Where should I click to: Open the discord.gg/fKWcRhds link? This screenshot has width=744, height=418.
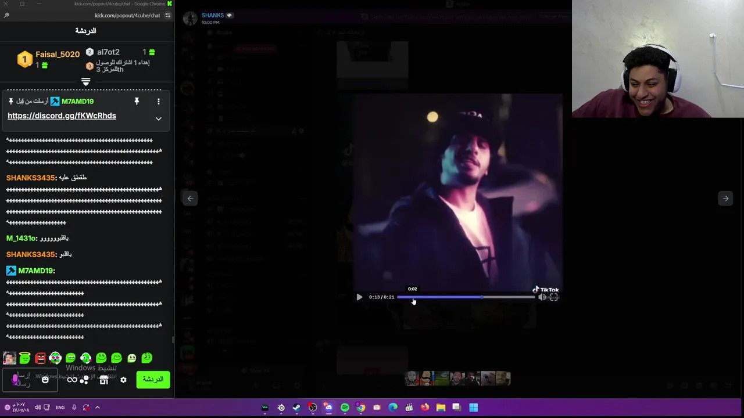tap(62, 116)
